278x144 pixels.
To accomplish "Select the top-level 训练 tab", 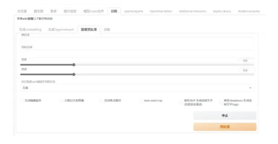I will 114,11.
